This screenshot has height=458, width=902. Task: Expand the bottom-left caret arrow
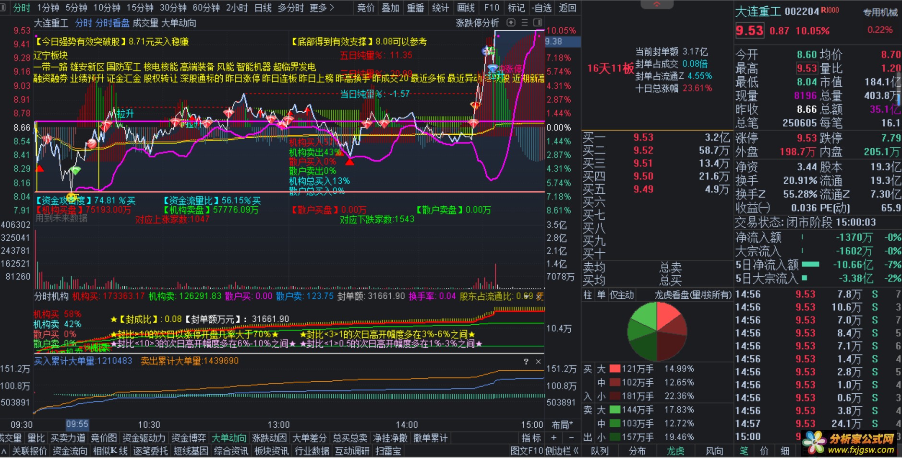(4, 451)
